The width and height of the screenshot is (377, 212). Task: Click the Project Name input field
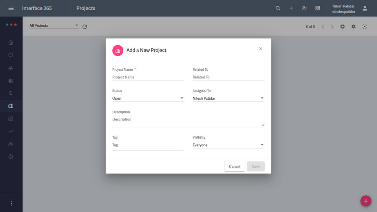148,77
